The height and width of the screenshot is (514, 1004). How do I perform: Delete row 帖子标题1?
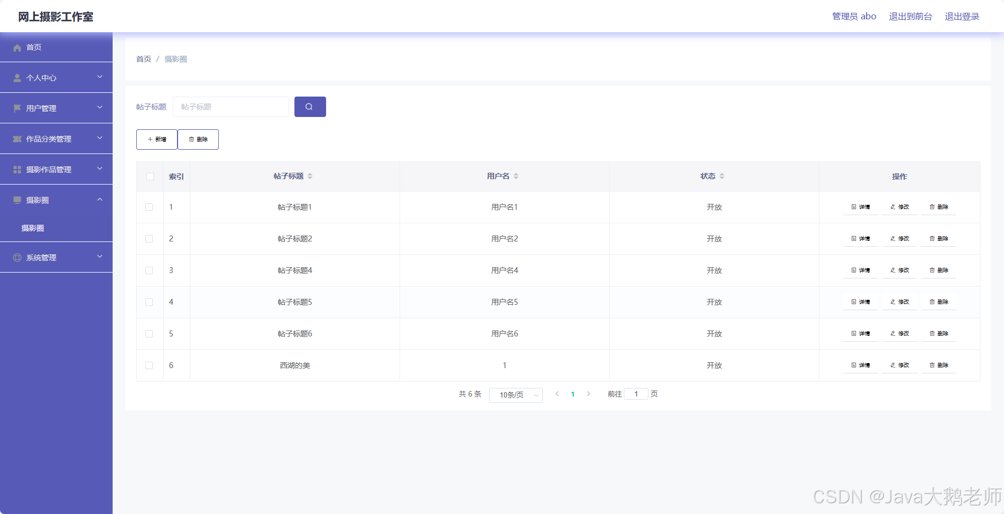tap(939, 207)
